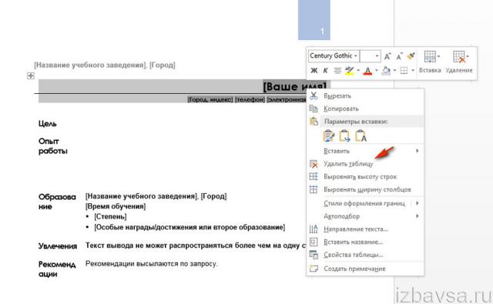Choose the Keep Text Only paste icon
This screenshot has height=304, width=493.
click(361, 136)
